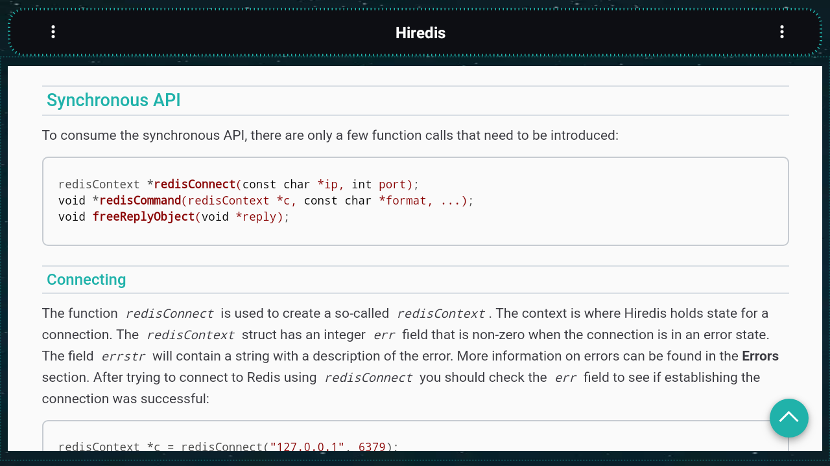Click the 'To consume the synchronous API' sentence
Image resolution: width=830 pixels, height=466 pixels.
tap(330, 135)
